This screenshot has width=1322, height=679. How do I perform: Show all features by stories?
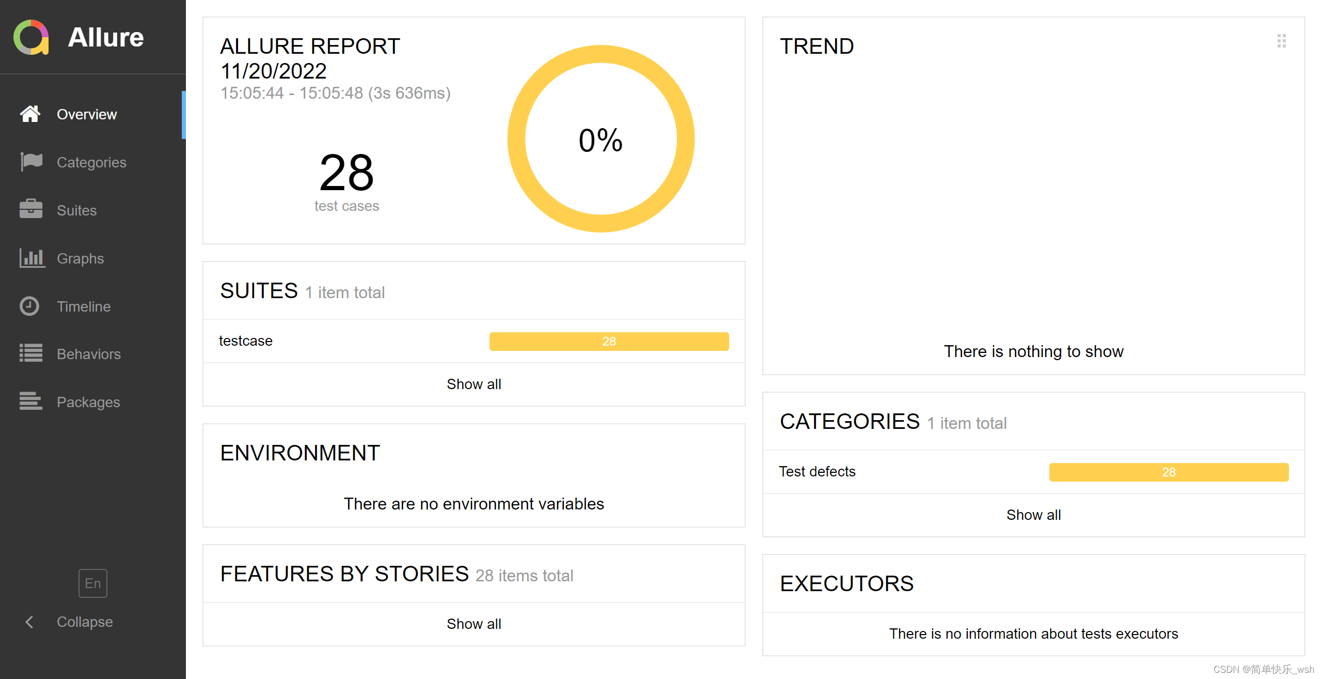tap(474, 624)
